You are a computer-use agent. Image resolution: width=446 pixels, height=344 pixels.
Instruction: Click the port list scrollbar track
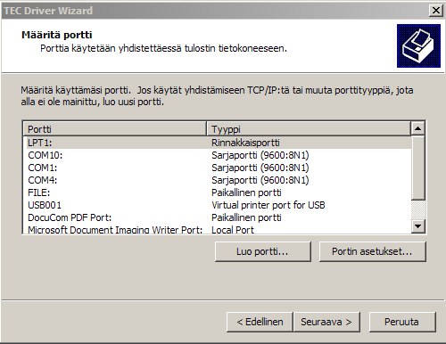[x=418, y=209]
